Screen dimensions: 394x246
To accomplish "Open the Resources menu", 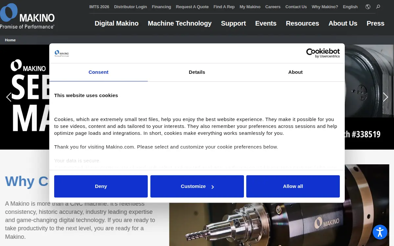I will coord(302,23).
